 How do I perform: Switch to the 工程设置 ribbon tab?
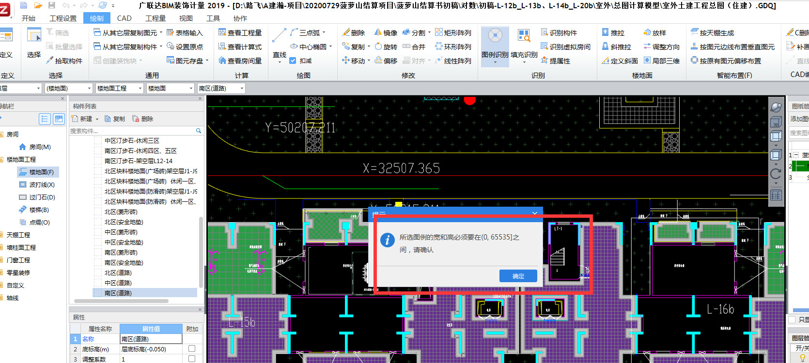click(x=63, y=18)
